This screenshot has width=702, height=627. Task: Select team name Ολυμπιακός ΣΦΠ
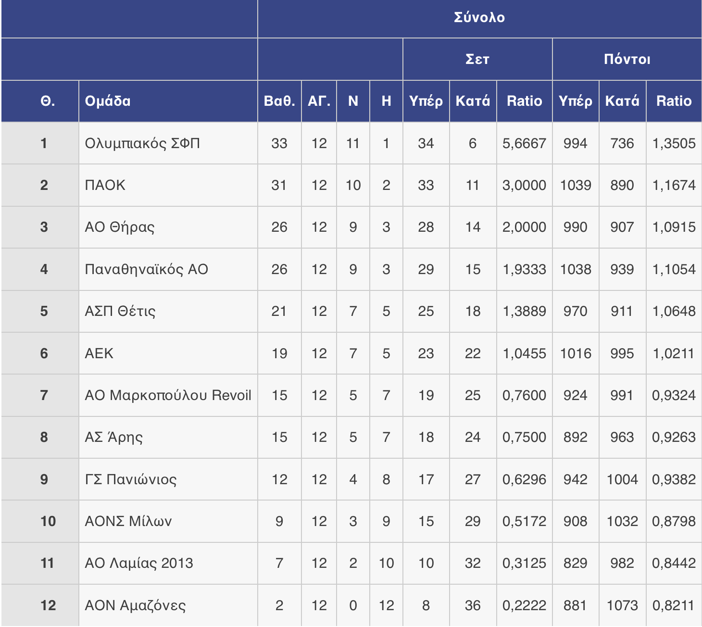click(x=142, y=143)
